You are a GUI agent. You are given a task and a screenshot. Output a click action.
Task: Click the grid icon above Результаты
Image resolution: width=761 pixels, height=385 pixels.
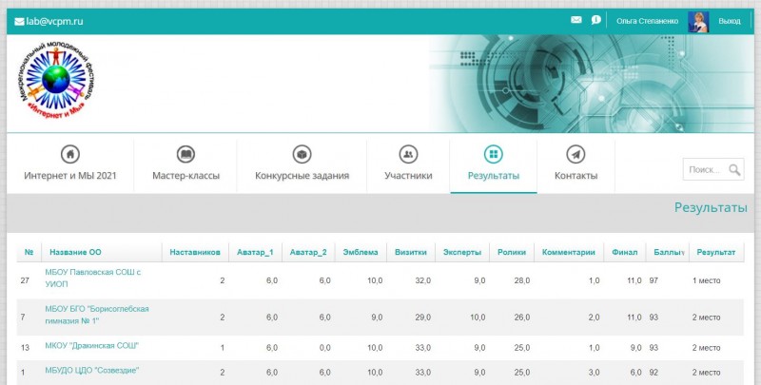[x=493, y=154]
